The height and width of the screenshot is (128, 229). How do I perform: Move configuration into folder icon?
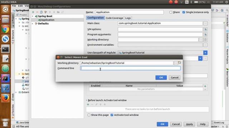point(58,12)
